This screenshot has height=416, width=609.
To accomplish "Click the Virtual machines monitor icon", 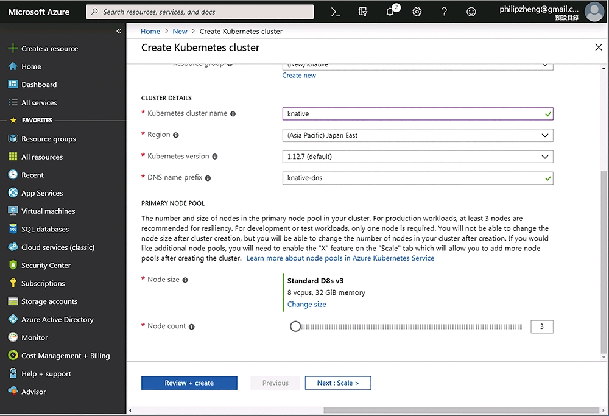I will tap(13, 211).
